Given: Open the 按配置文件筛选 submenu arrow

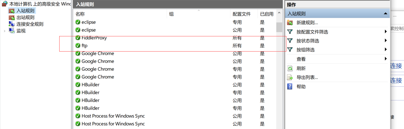Looking at the screenshot, I should 386,32.
